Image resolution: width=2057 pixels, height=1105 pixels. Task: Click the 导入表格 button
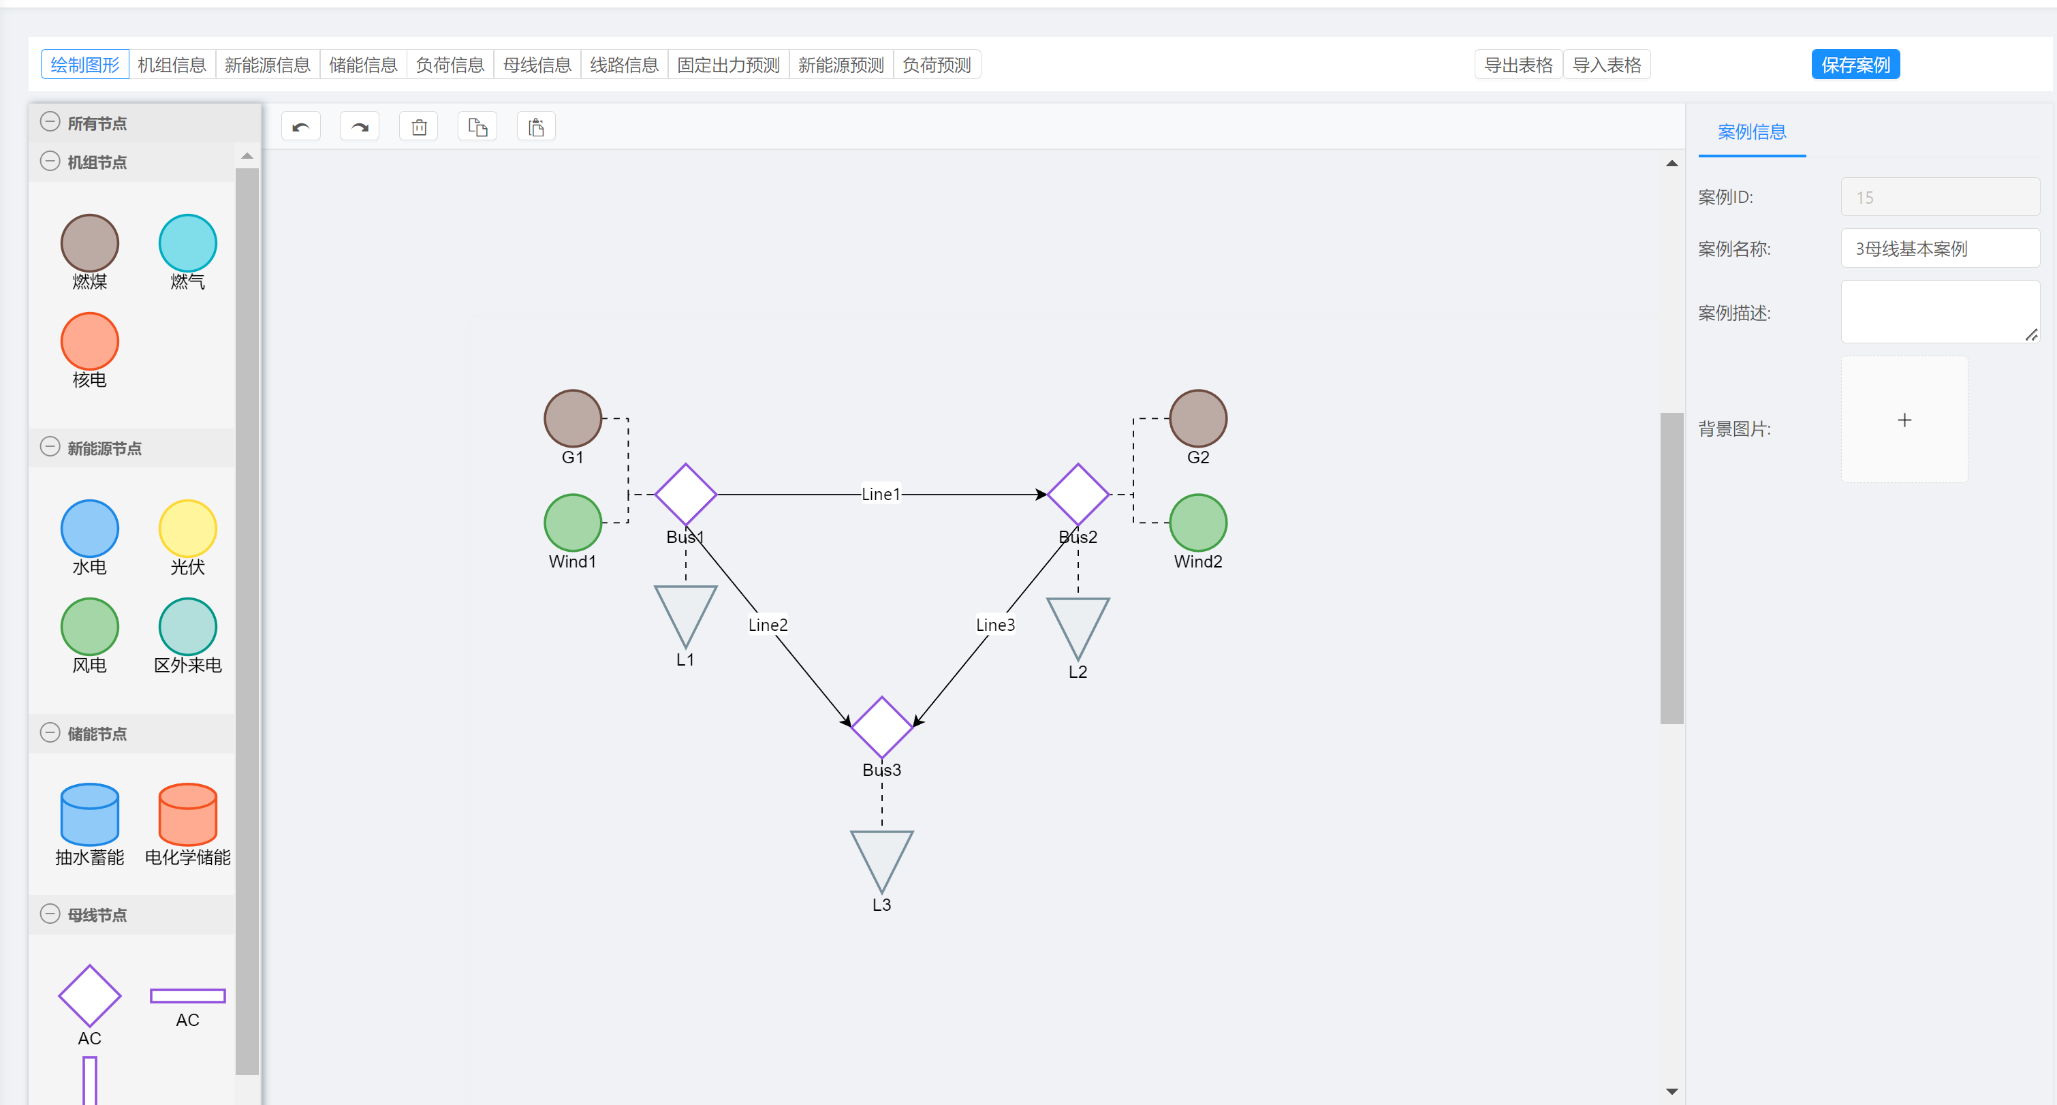(1607, 65)
